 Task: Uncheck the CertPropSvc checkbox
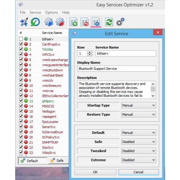(21, 44)
